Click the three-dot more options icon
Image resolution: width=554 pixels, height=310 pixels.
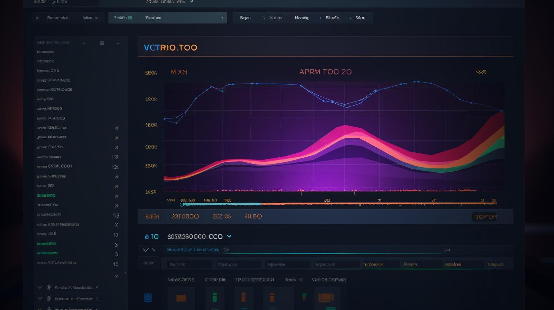point(117,43)
